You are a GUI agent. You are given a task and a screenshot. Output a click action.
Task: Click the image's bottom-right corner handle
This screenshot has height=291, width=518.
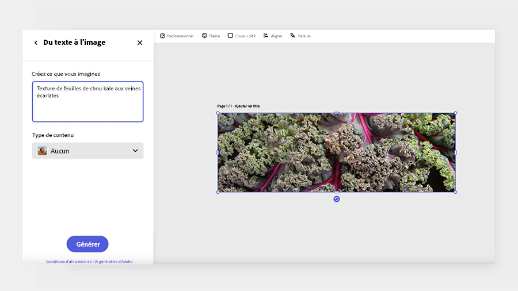[456, 192]
